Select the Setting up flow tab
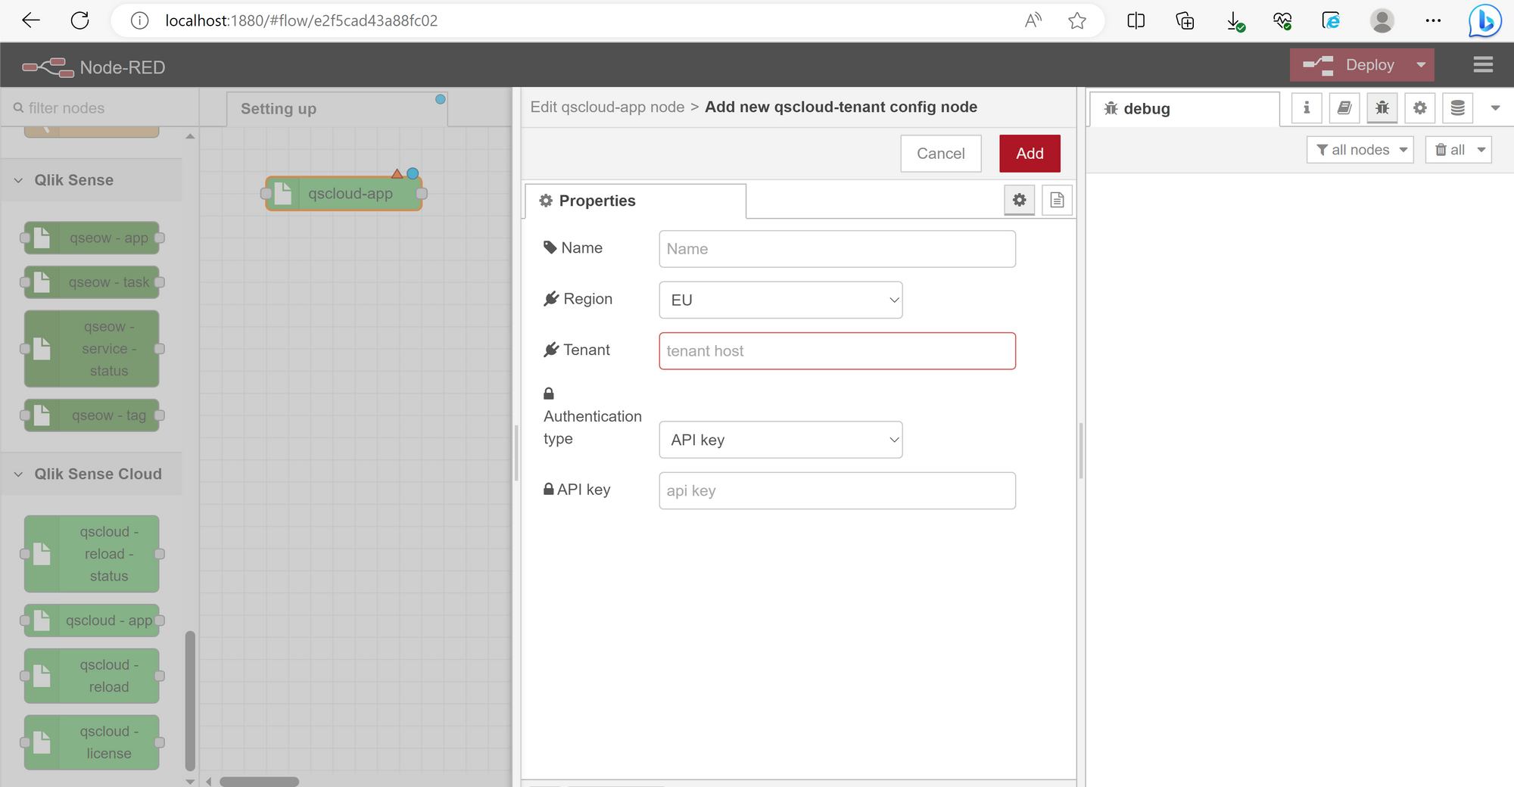Screen dimensions: 1514x787 (337, 109)
